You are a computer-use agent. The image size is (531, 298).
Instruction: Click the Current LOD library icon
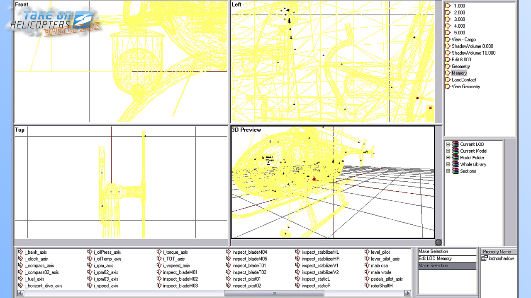[x=455, y=144]
